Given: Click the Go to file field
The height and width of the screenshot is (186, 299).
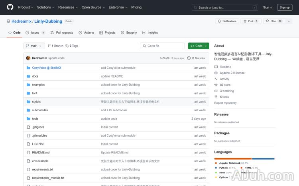Looking at the screenshot, I should (162, 46).
